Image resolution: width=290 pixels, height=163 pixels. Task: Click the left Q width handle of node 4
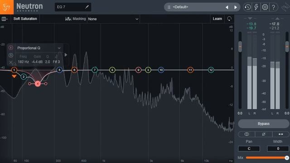click(x=29, y=84)
